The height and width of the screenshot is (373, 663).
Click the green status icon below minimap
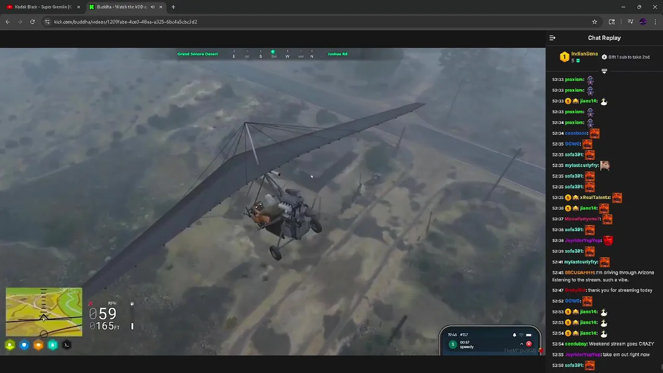pyautogui.click(x=10, y=345)
